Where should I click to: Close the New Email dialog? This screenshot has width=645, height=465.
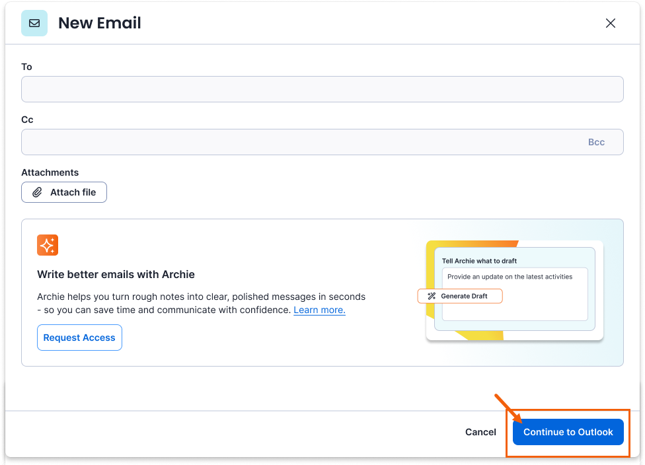pos(611,23)
